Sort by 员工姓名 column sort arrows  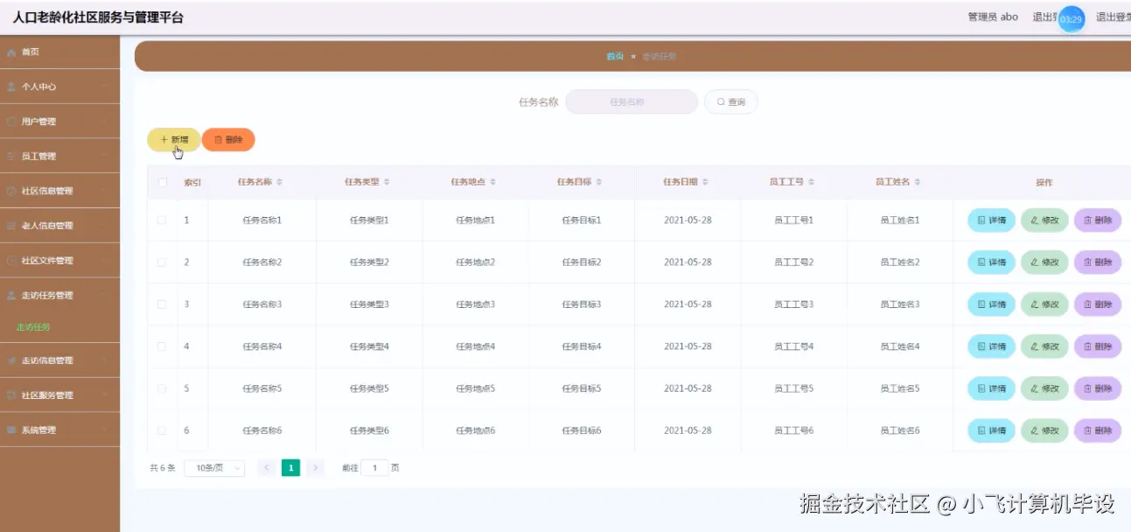coord(917,182)
